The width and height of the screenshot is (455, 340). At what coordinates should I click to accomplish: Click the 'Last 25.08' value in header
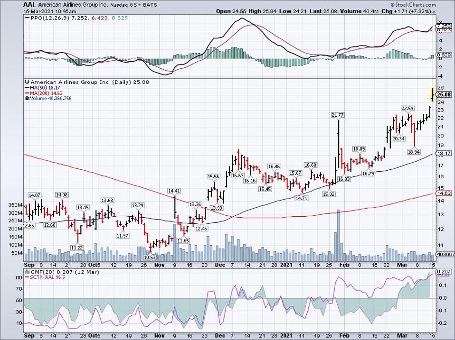(323, 11)
